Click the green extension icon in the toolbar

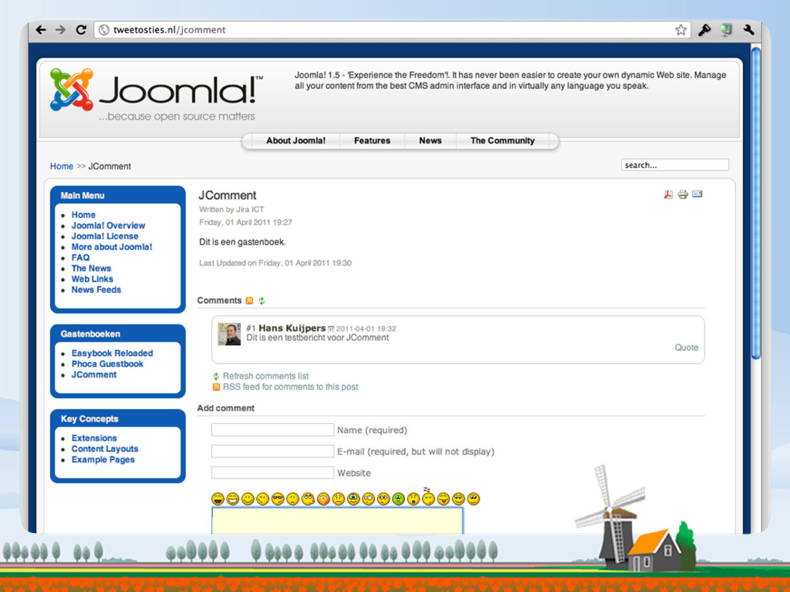coord(726,30)
